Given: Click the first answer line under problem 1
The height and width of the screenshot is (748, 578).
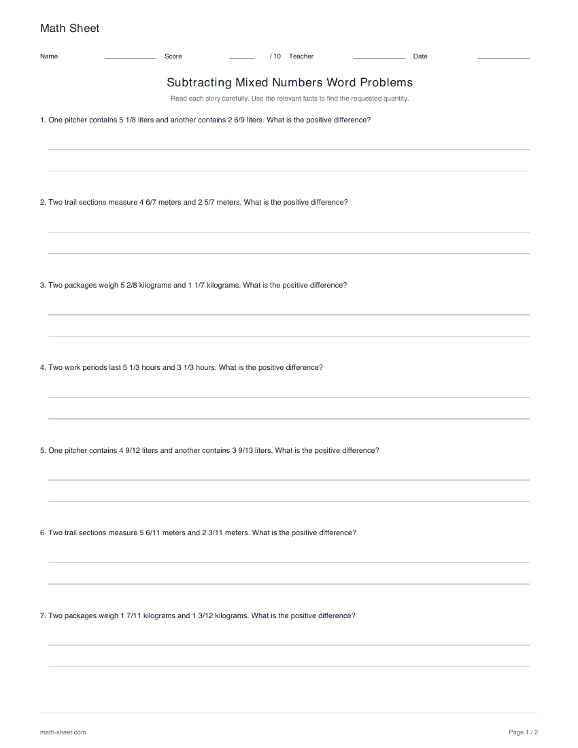Looking at the screenshot, I should tap(288, 150).
